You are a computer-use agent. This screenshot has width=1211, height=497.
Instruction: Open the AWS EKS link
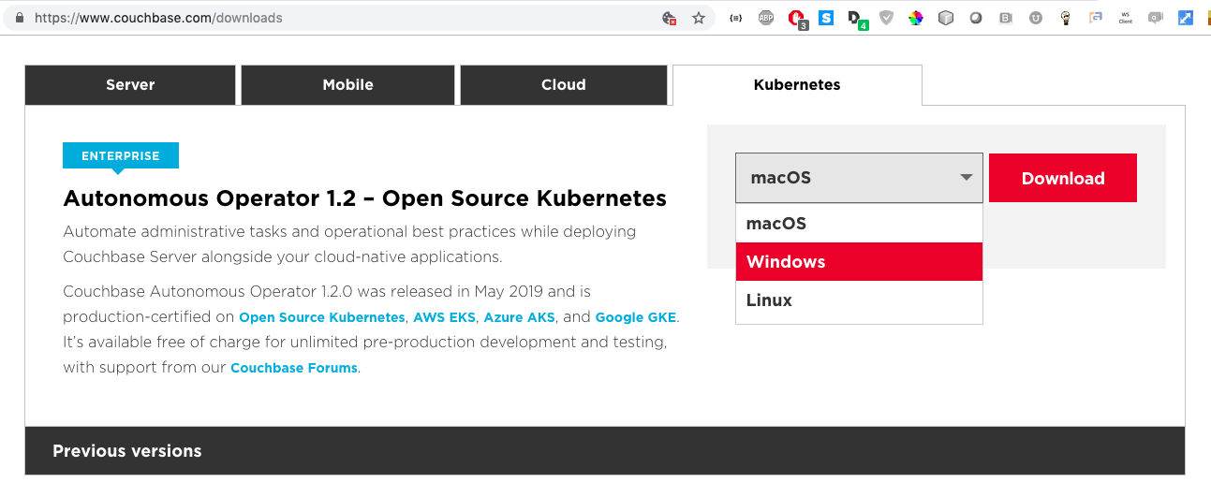[445, 317]
